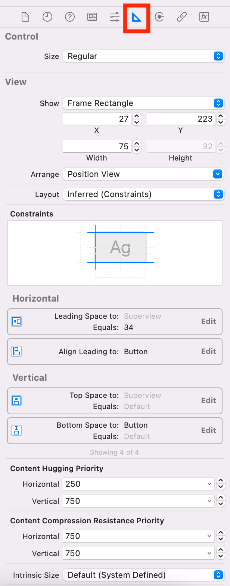Open the control Size dropdown

pyautogui.click(x=143, y=56)
